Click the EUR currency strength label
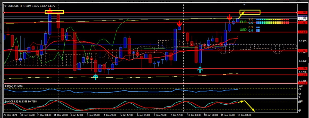The width and height of the screenshot is (309, 118). click(243, 22)
